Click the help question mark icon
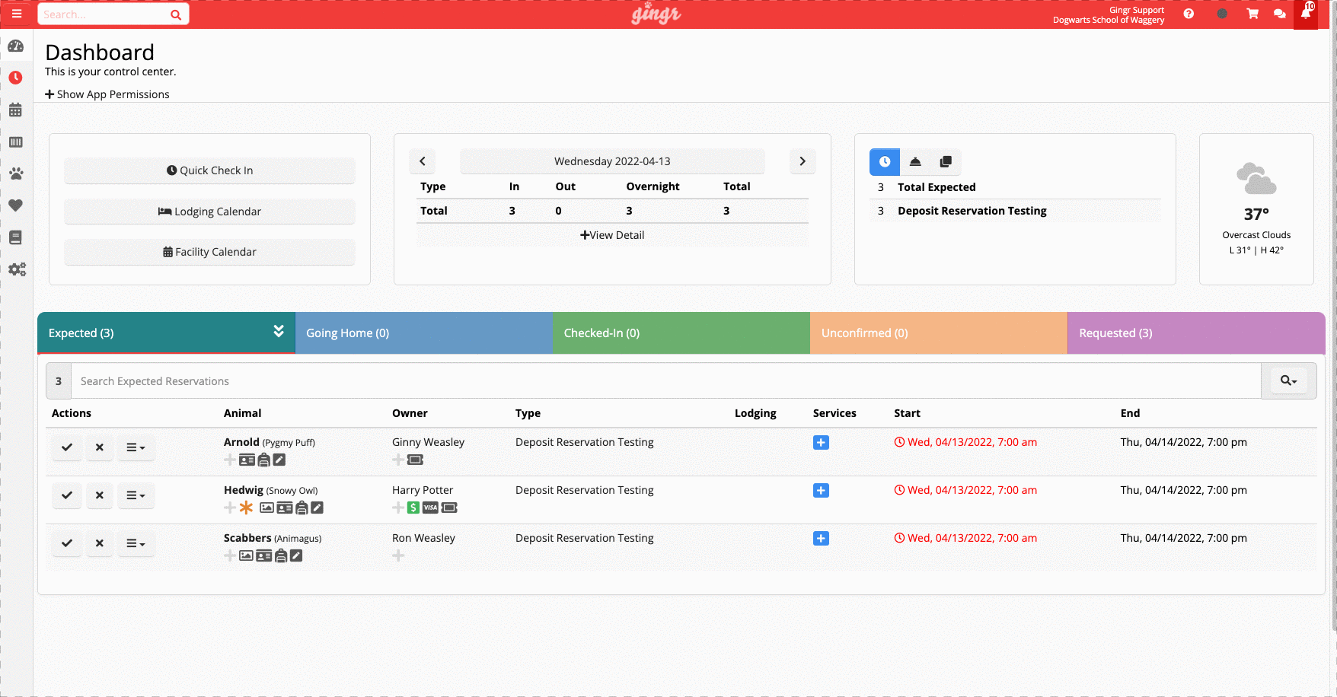The height and width of the screenshot is (697, 1337). 1189,14
